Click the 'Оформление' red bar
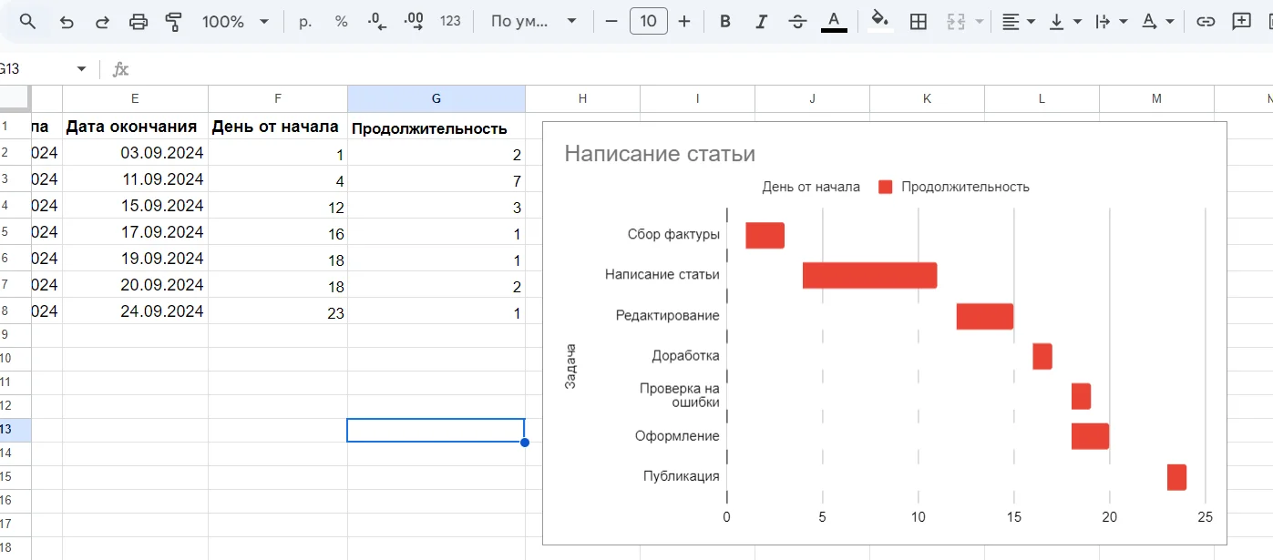 tap(1090, 436)
